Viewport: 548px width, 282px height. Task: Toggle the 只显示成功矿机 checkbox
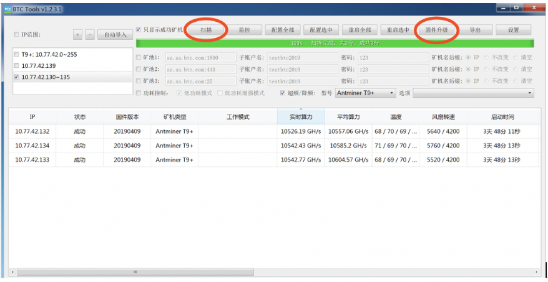coord(139,30)
